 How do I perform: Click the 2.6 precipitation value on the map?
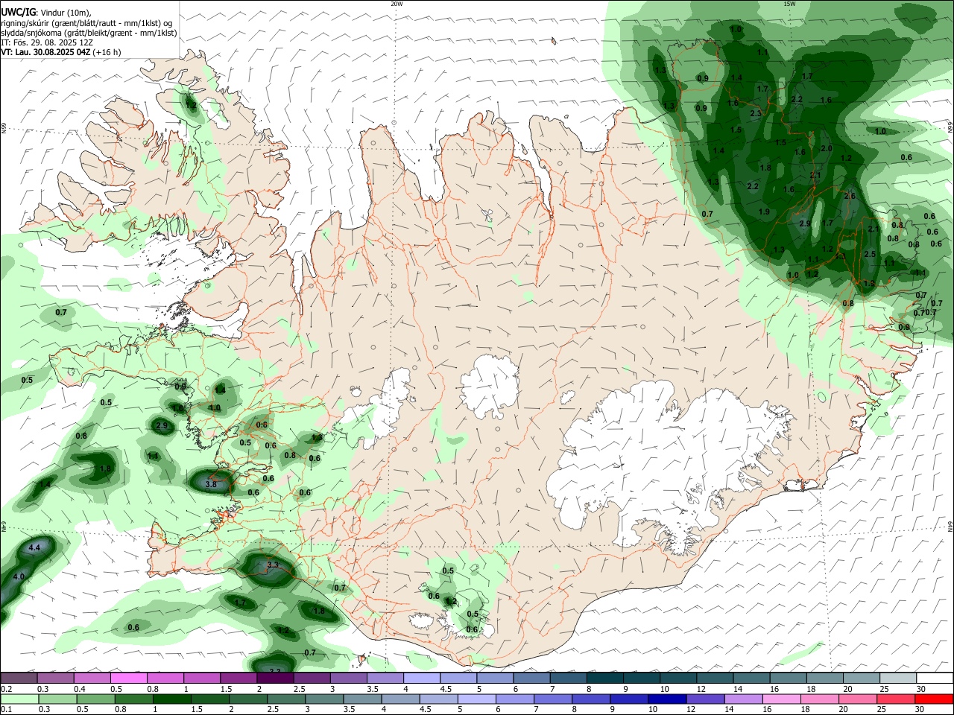(x=850, y=196)
